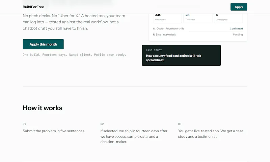
Task: Click the How it works heading
Action: pos(43,108)
